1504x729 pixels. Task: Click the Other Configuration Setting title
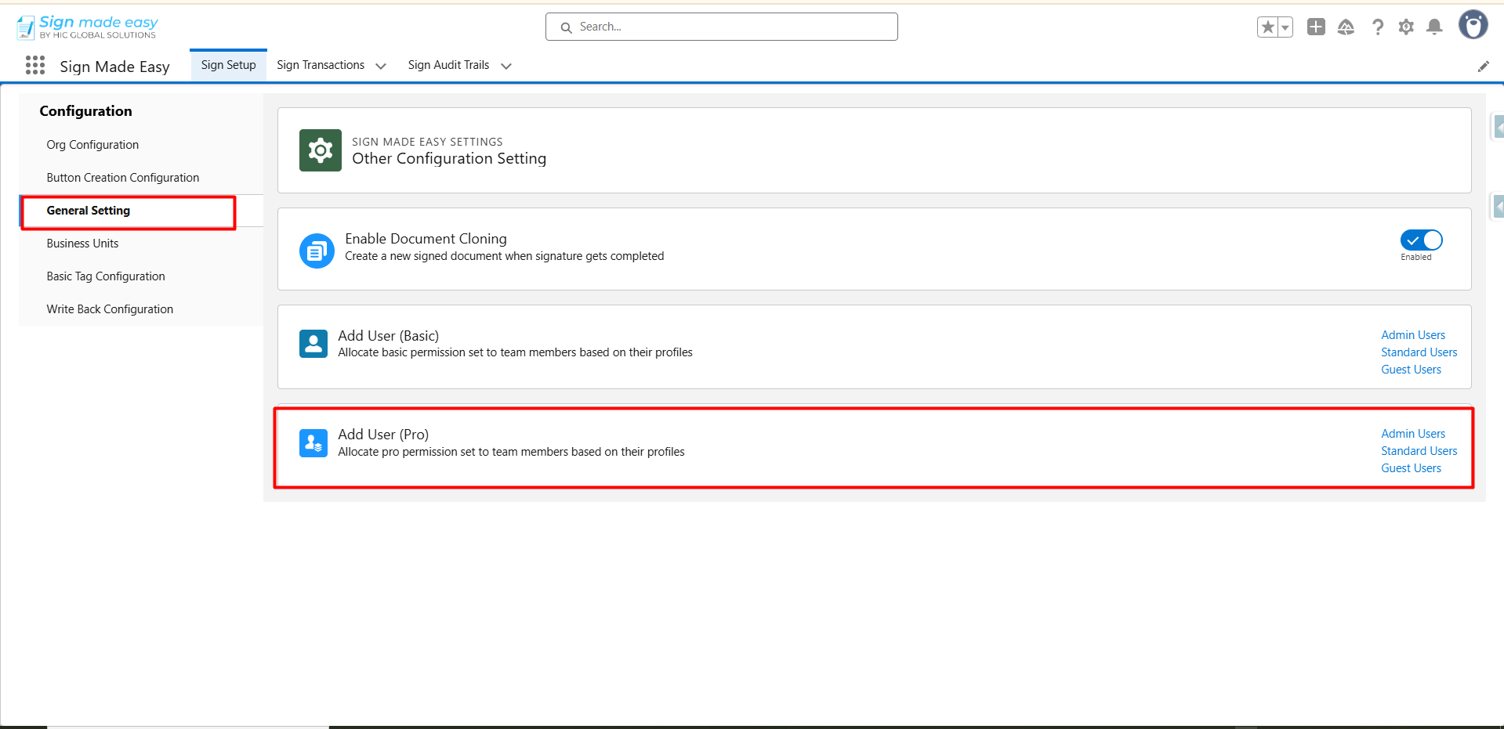[449, 158]
